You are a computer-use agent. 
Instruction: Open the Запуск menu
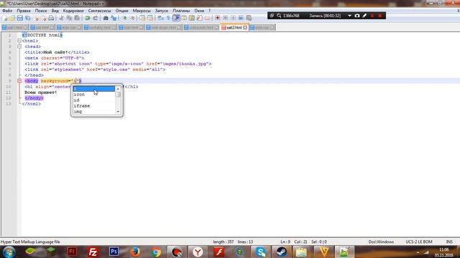(162, 11)
